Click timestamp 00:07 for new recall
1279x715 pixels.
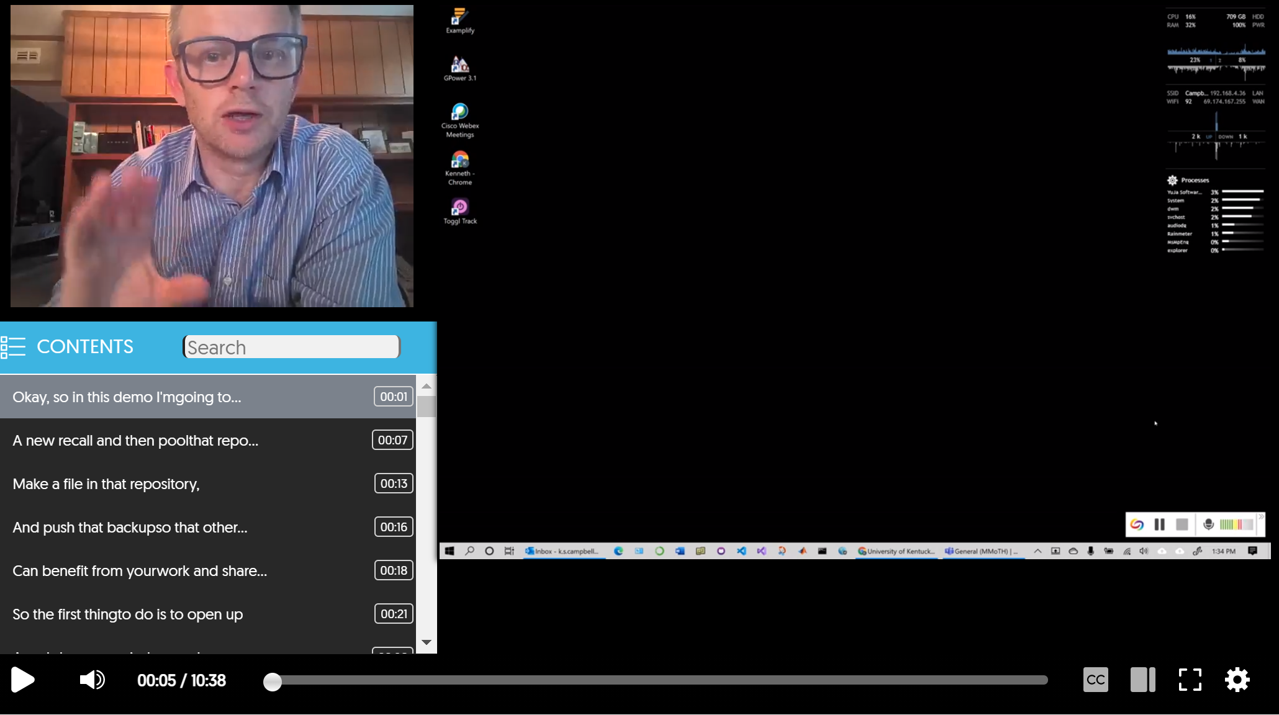(x=392, y=440)
